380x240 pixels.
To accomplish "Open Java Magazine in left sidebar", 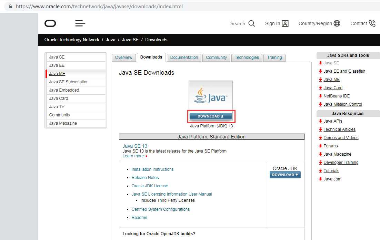I will click(x=76, y=123).
